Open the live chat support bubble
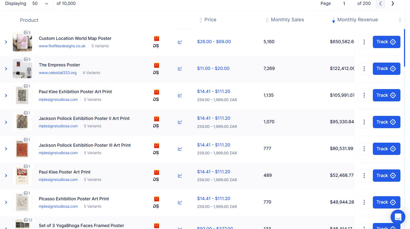This screenshot has height=229, width=410. pyautogui.click(x=398, y=217)
